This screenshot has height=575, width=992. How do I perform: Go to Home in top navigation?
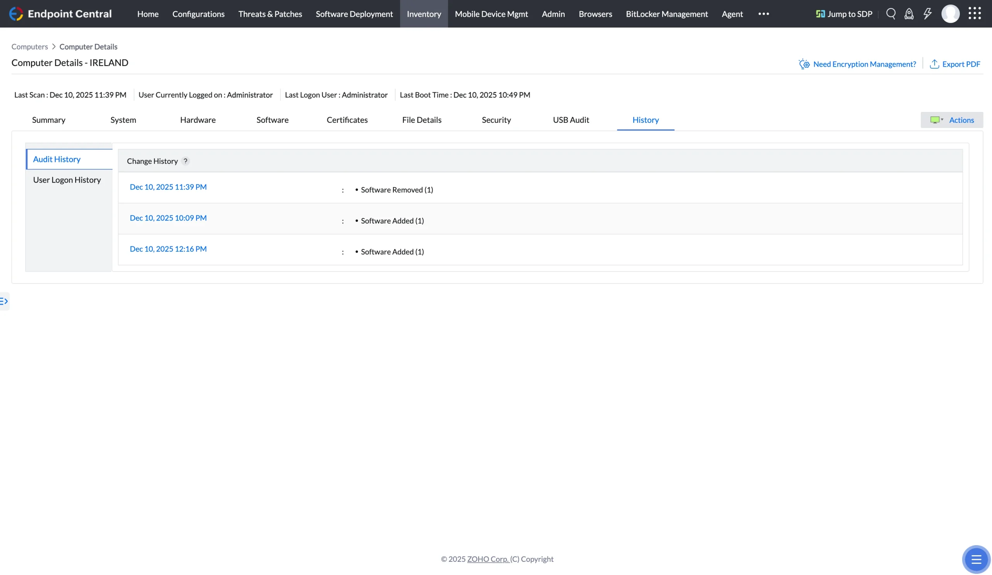[x=148, y=14]
